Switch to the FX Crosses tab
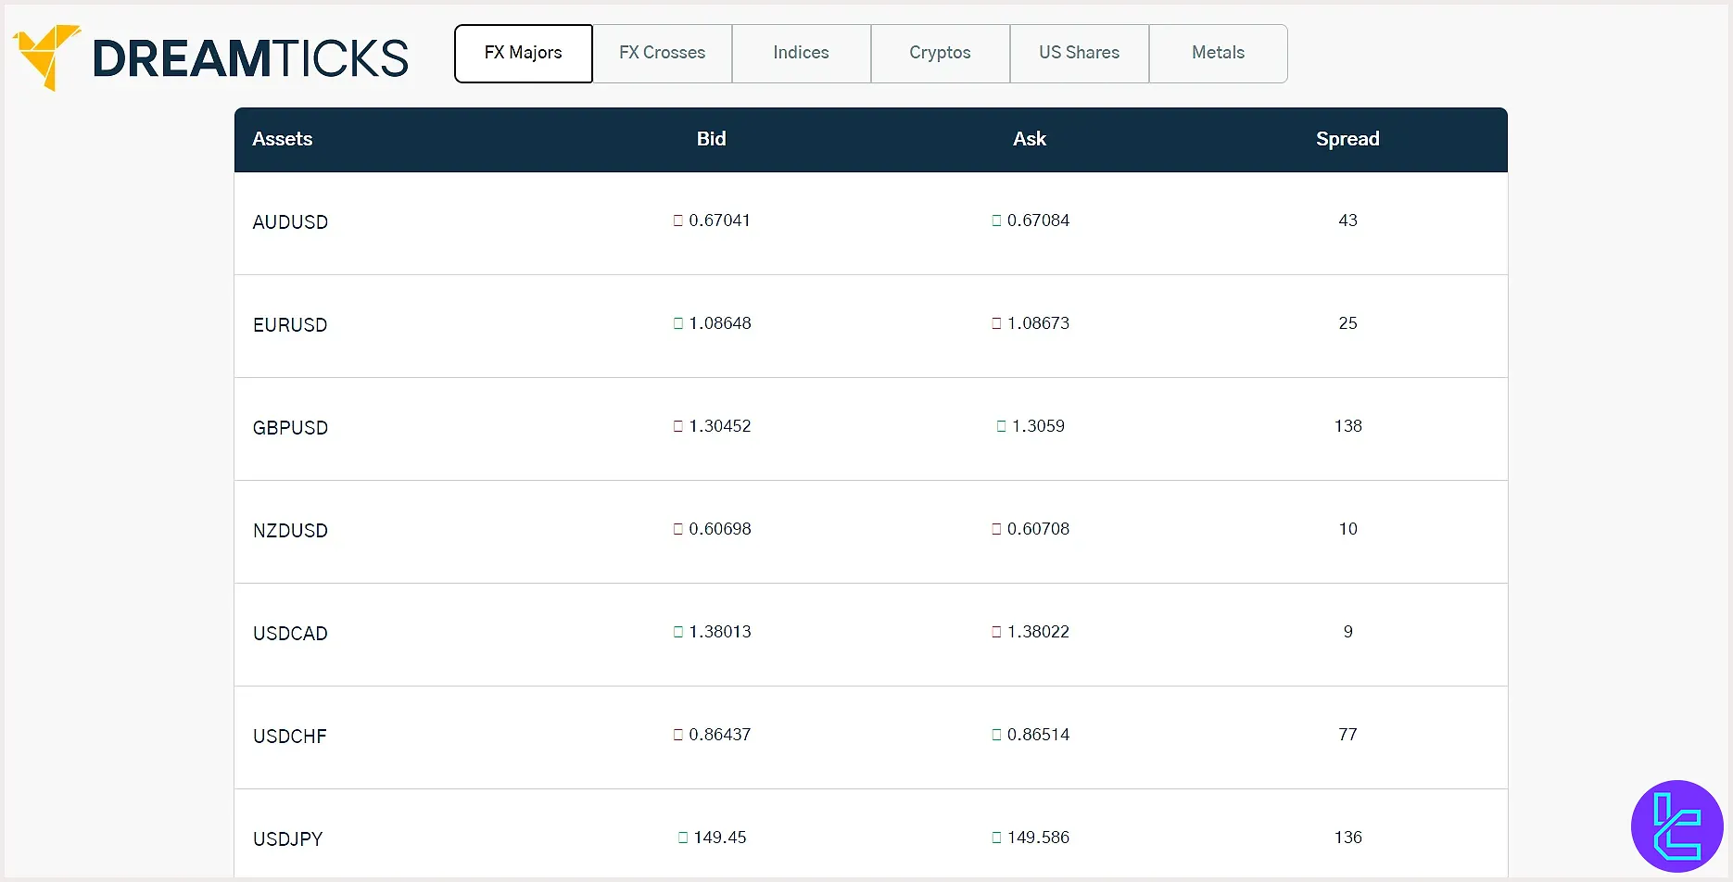This screenshot has height=882, width=1733. [x=662, y=53]
